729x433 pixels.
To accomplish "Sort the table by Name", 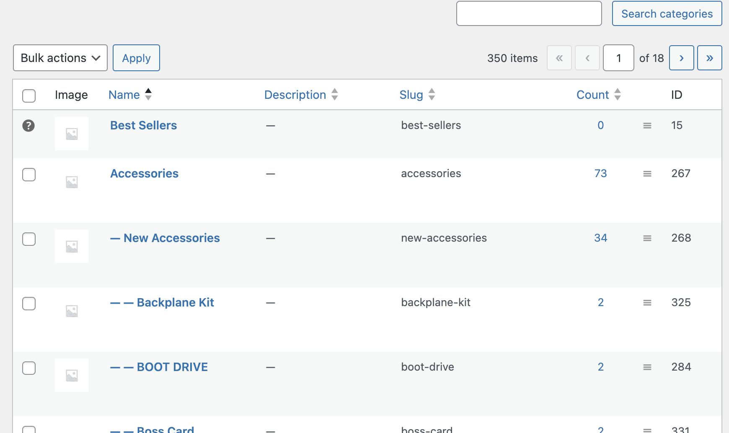I will 124,95.
